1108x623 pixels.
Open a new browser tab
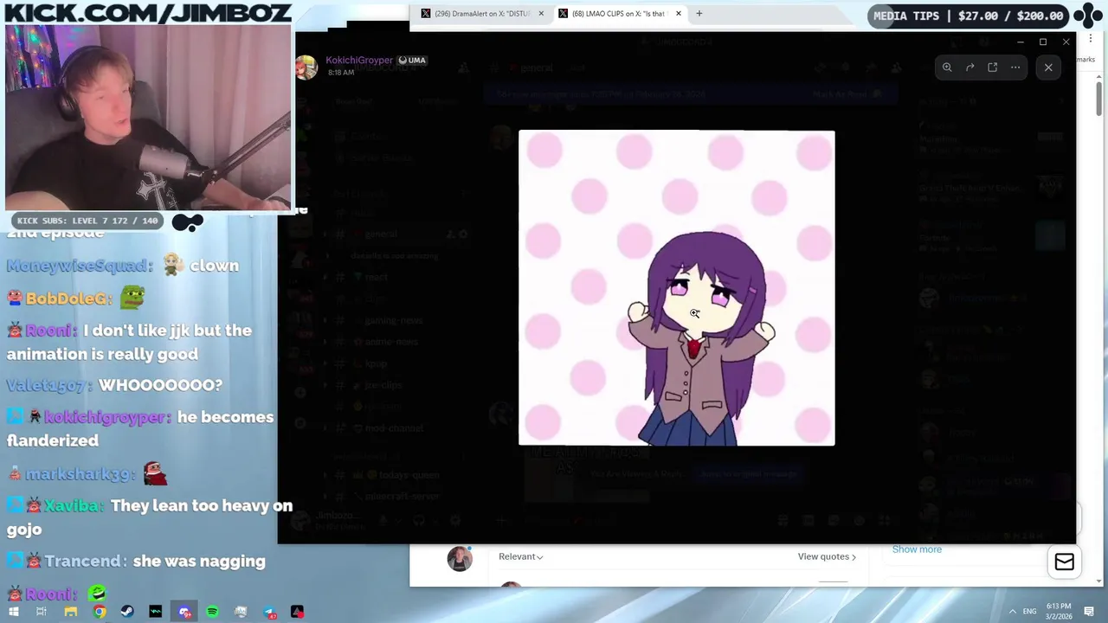(x=699, y=14)
